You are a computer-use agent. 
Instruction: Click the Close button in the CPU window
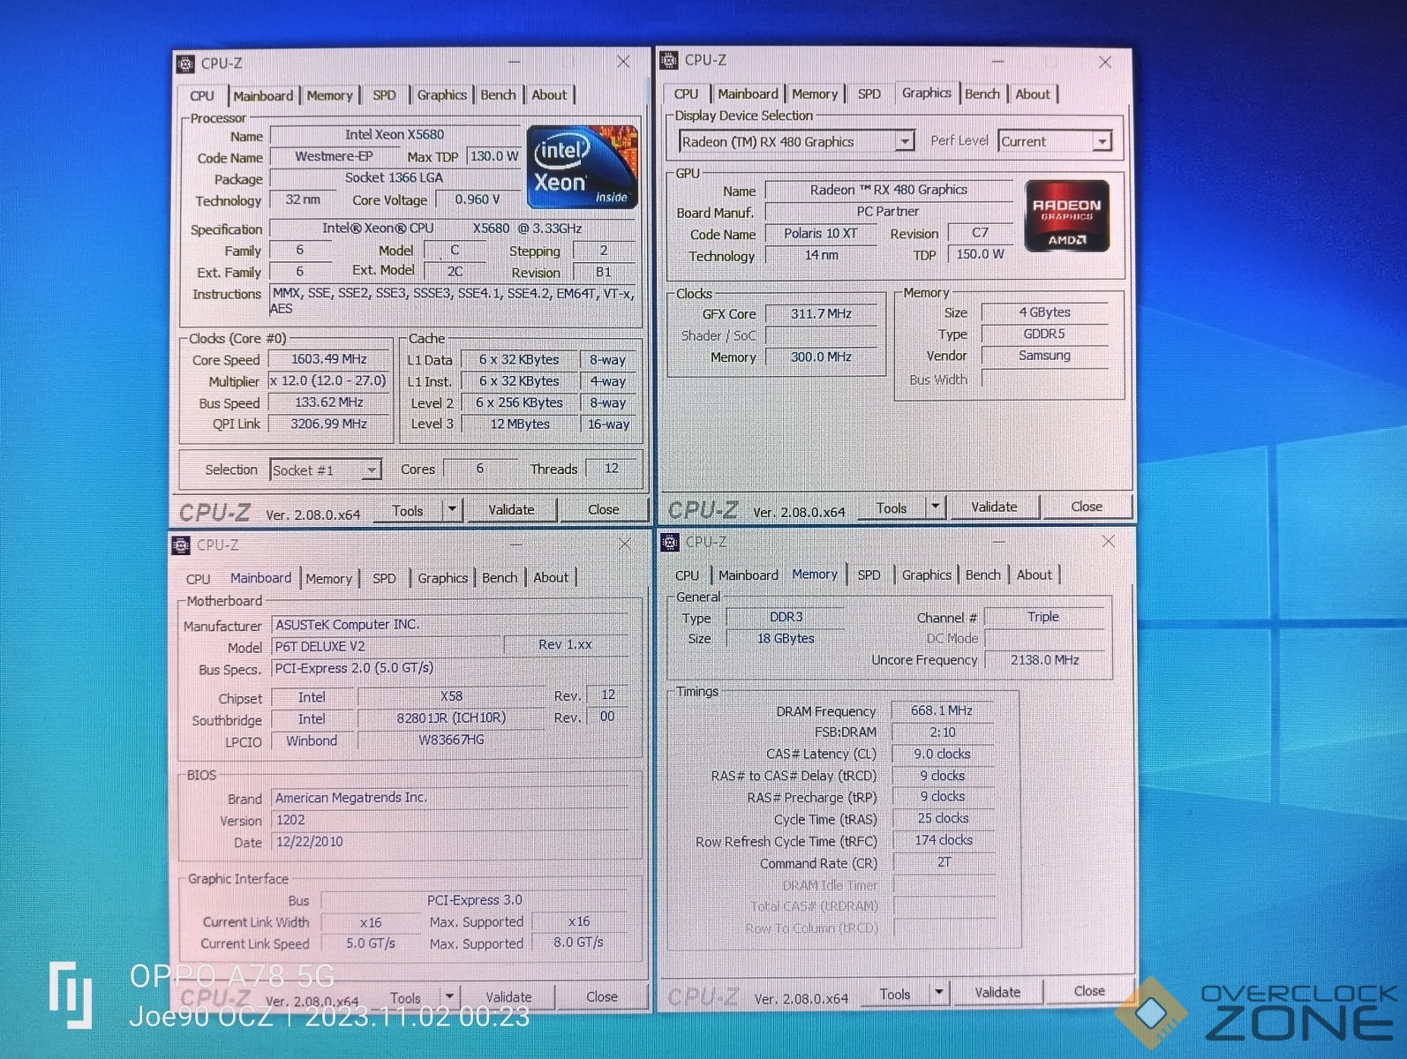point(603,509)
